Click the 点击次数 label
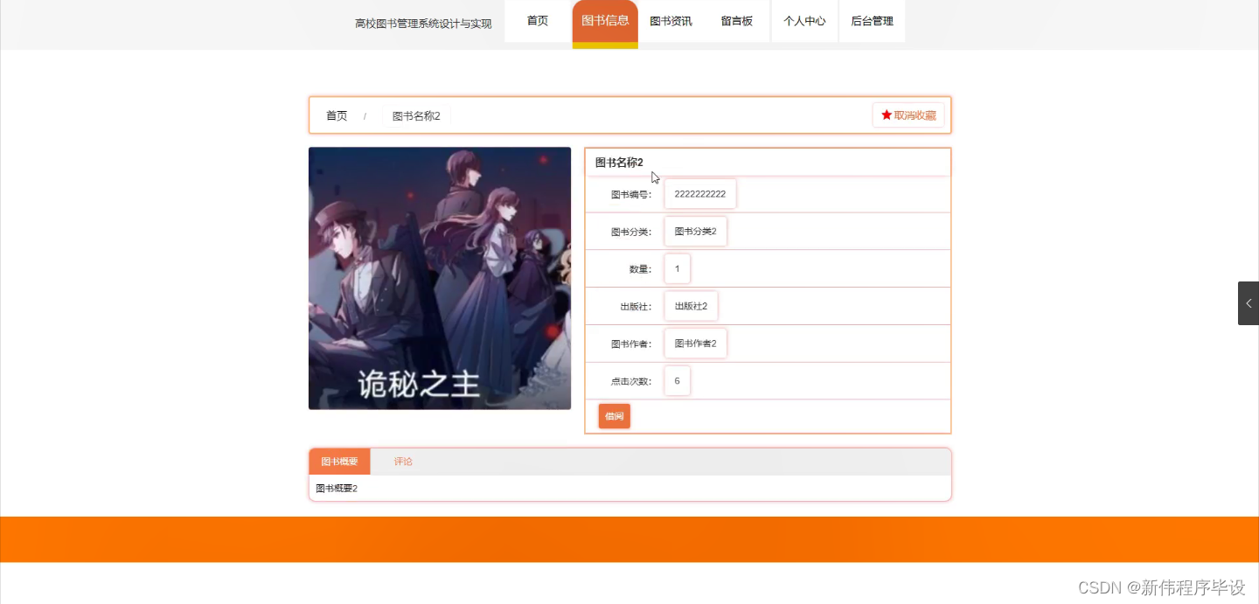Image resolution: width=1259 pixels, height=604 pixels. [631, 382]
